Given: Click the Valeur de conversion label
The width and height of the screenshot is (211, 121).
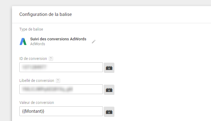Looking at the screenshot, I should (37, 103).
